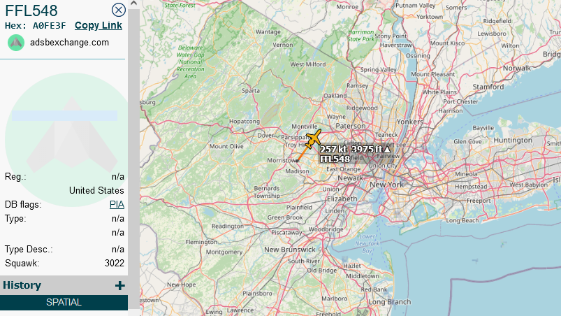Click the Paterson label on map
The height and width of the screenshot is (316, 561).
click(x=351, y=126)
